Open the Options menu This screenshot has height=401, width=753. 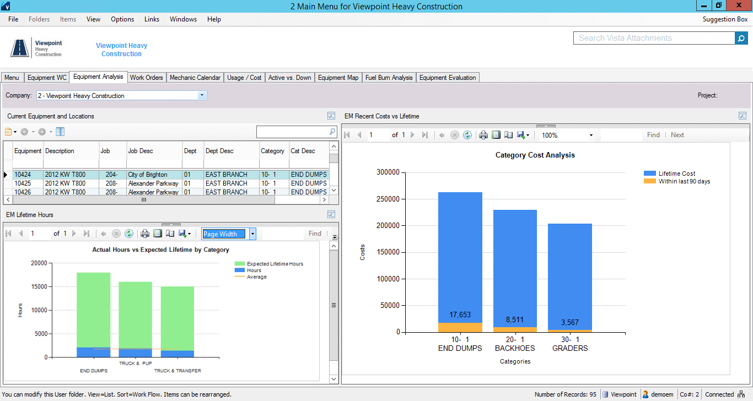click(x=122, y=19)
